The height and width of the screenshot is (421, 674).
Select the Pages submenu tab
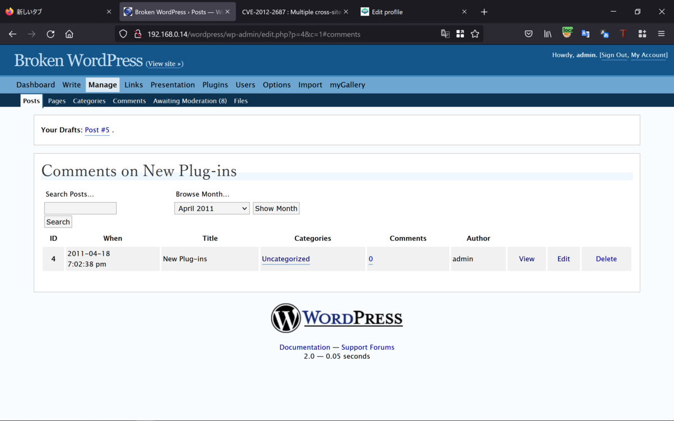click(x=57, y=101)
